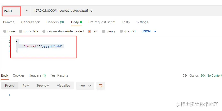Choose GraphQL body type radio

121,31
